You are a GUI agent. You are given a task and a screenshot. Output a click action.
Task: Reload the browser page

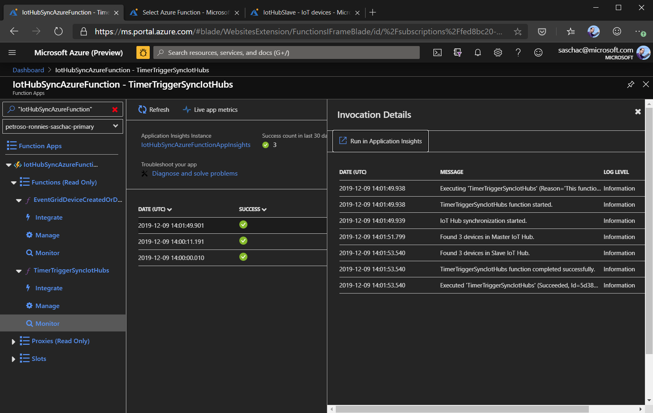coord(59,31)
